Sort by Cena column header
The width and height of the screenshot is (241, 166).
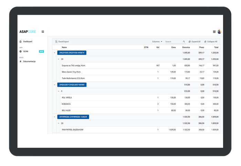(x=174, y=47)
